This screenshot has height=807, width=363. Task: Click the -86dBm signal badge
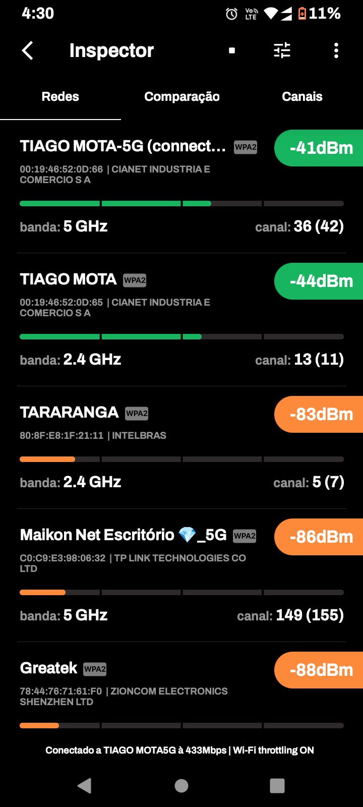point(320,537)
